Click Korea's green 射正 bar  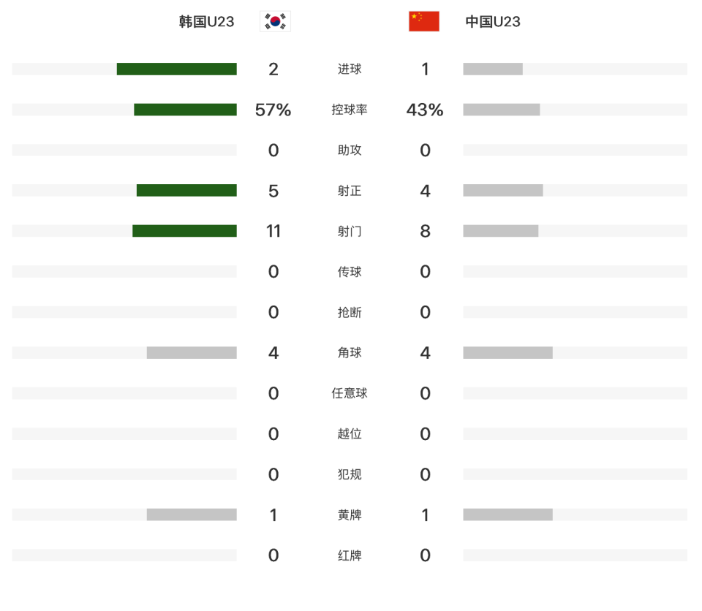tap(186, 190)
